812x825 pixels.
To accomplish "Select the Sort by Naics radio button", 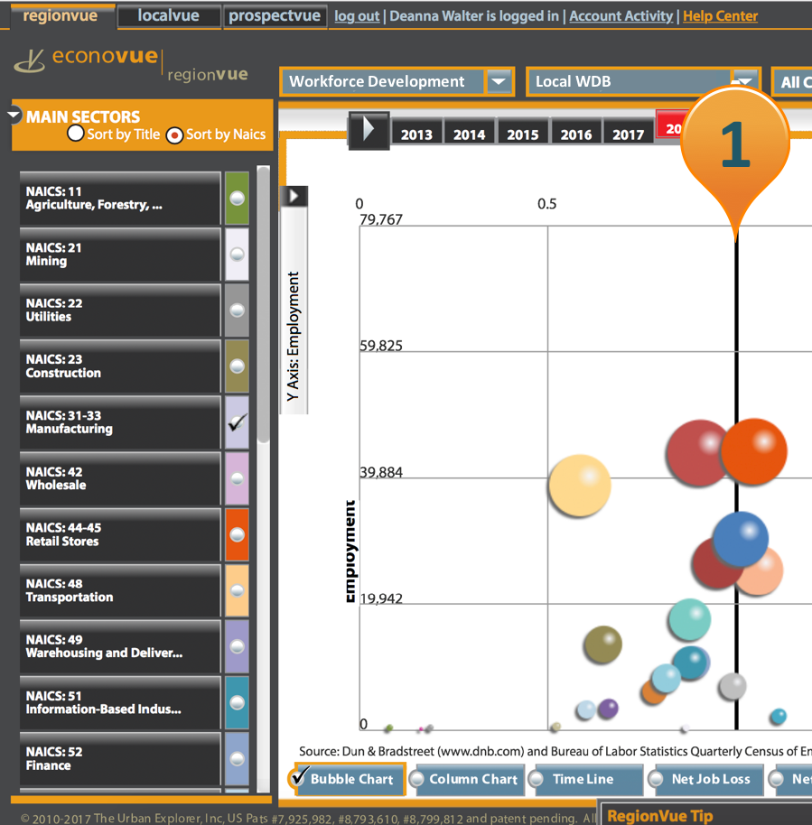I will [x=170, y=133].
